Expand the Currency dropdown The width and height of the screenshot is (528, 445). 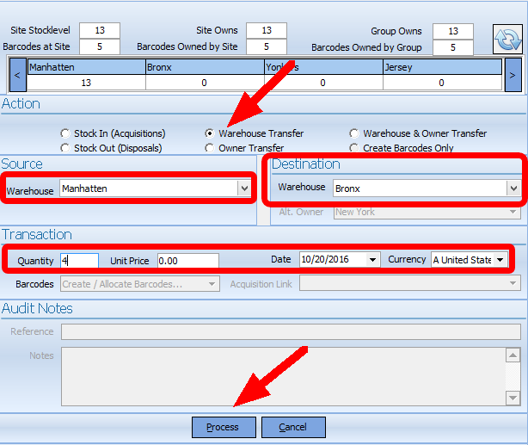pos(500,260)
